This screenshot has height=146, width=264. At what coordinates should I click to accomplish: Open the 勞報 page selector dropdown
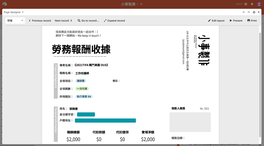pyautogui.click(x=15, y=20)
